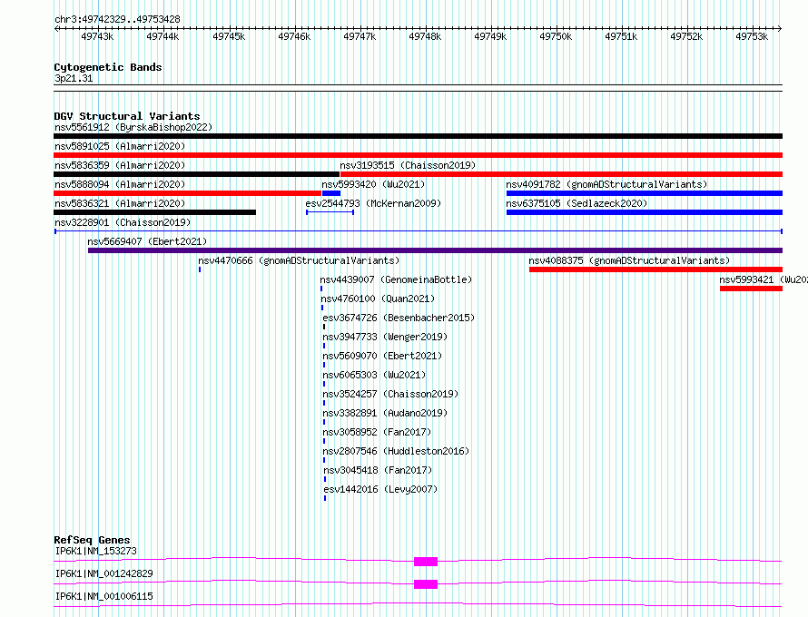Click nsv3228901 (Chaisson2019) variant label
This screenshot has height=617, width=808.
(x=123, y=222)
